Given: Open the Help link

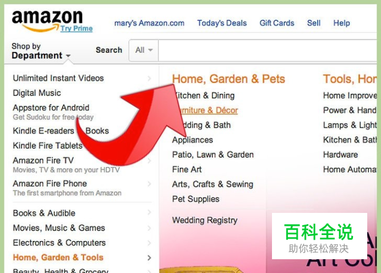Looking at the screenshot, I should pos(342,23).
